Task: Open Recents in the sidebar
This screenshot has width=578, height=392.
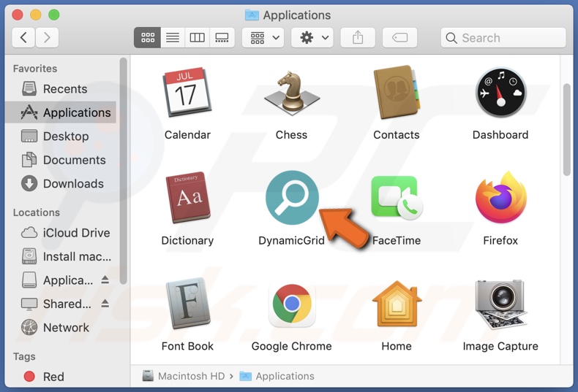Action: pos(61,89)
